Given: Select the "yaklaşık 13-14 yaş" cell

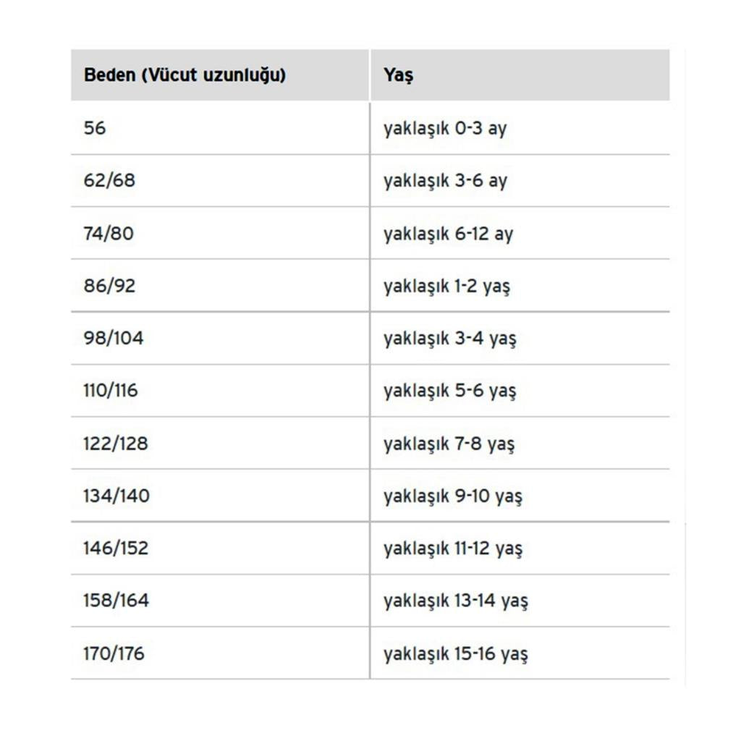Looking at the screenshot, I should [x=455, y=601].
